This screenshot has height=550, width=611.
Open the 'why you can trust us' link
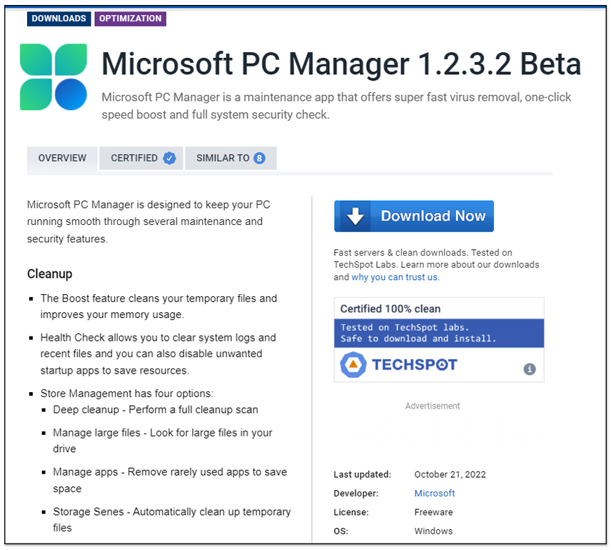(395, 277)
